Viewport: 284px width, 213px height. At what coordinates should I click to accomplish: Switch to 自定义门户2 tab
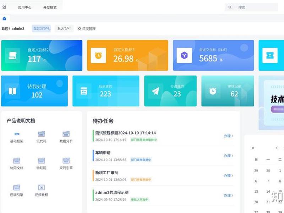click(42, 29)
